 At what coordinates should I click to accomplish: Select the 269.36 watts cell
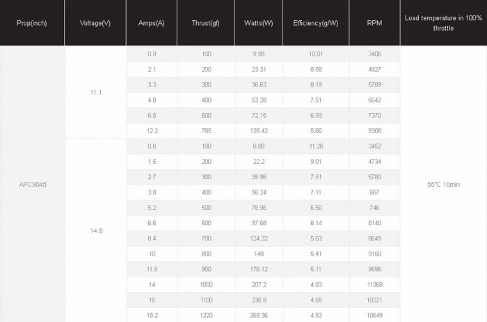(259, 315)
